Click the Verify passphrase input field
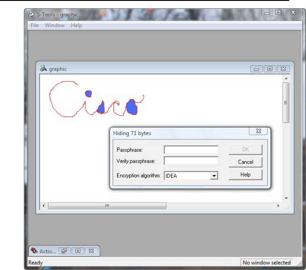The image size is (306, 270). [191, 161]
